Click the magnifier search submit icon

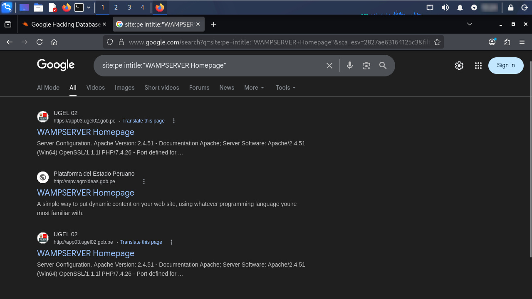pos(383,66)
